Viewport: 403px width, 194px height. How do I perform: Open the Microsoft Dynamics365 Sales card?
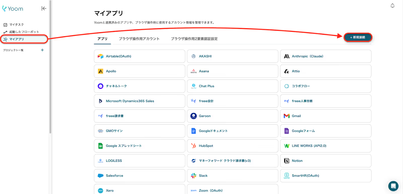pos(139,101)
